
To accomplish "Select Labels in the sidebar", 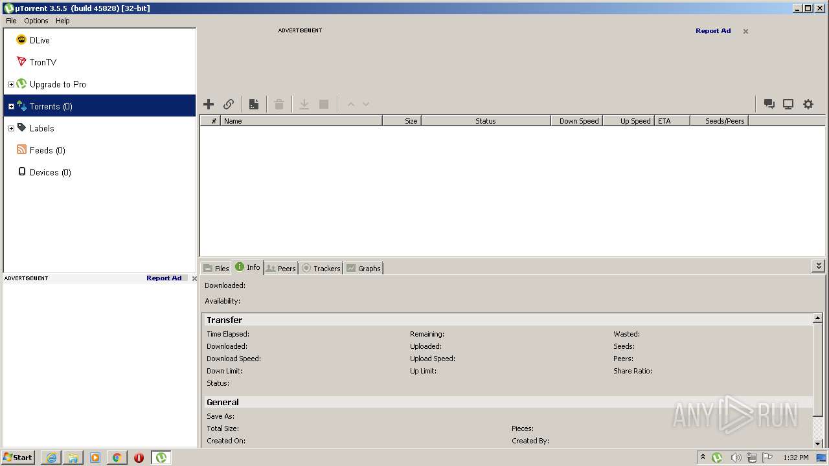I will (x=100, y=128).
